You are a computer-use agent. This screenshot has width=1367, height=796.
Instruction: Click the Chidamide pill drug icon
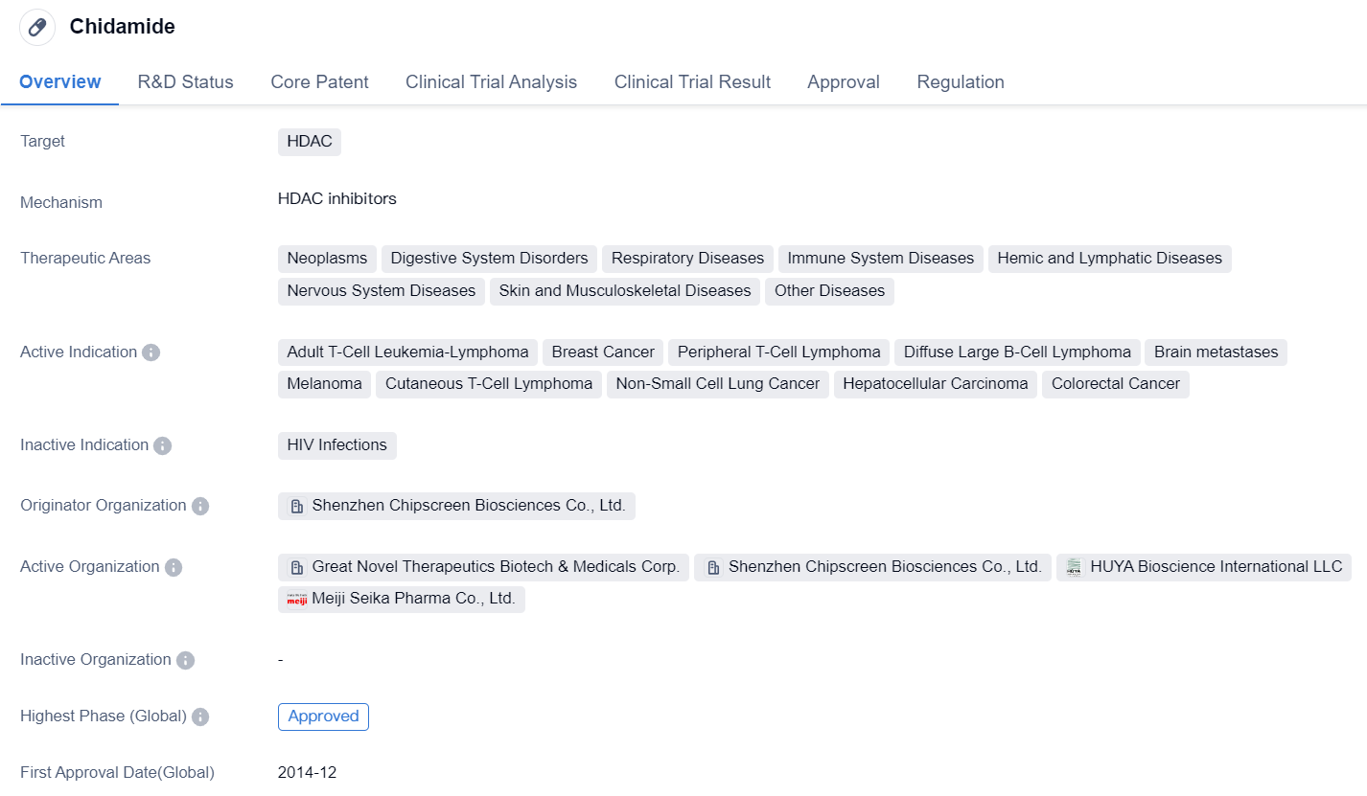pos(37,27)
